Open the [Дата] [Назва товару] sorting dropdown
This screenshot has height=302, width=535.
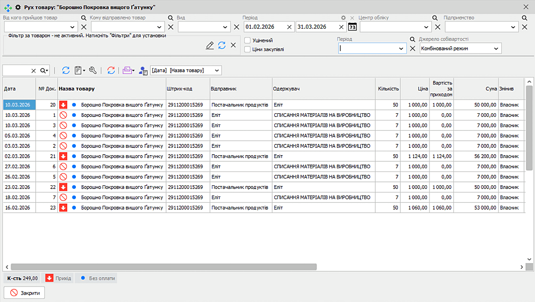(216, 71)
